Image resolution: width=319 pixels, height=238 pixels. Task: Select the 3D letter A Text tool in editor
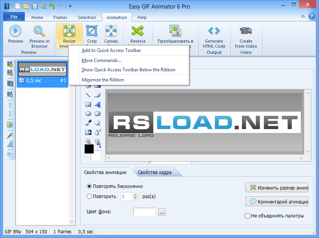(98, 104)
